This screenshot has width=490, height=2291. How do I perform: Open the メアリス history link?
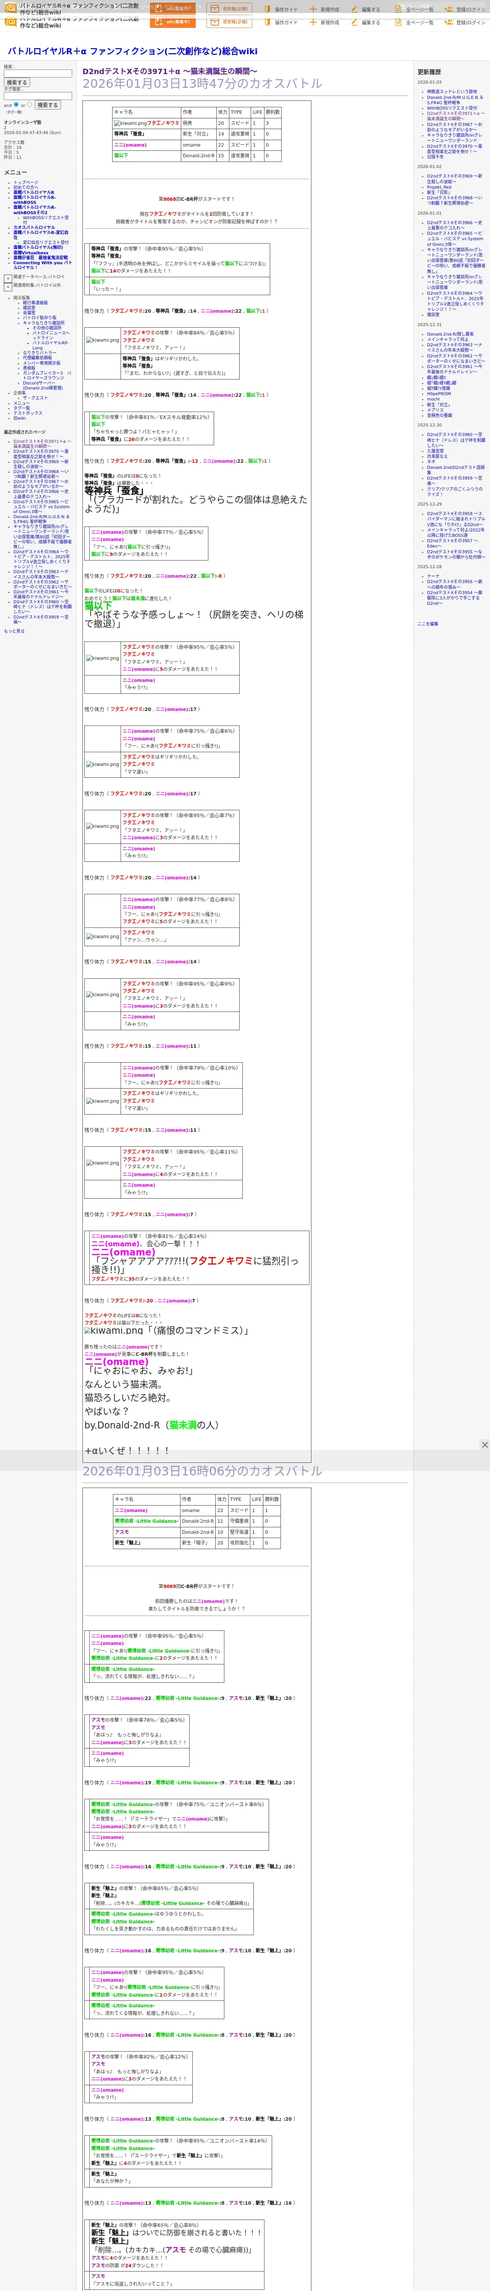(436, 410)
